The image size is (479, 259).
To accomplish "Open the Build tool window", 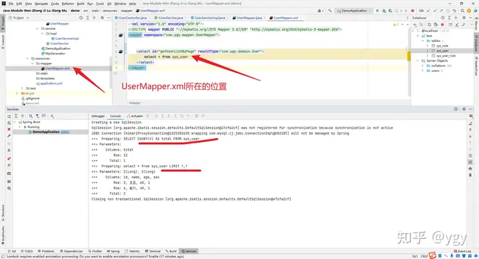I will 171,251.
